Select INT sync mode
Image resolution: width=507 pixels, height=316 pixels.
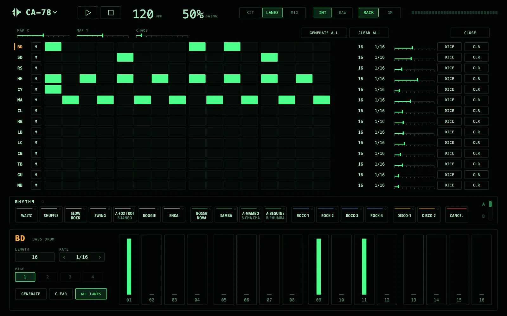click(323, 13)
